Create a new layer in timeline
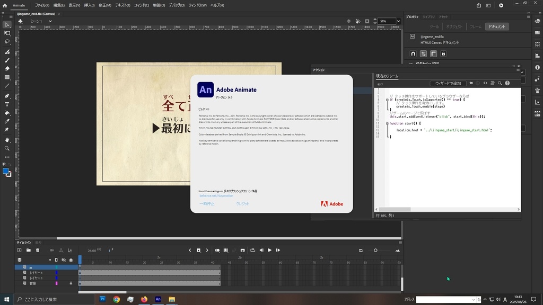 pos(20,250)
